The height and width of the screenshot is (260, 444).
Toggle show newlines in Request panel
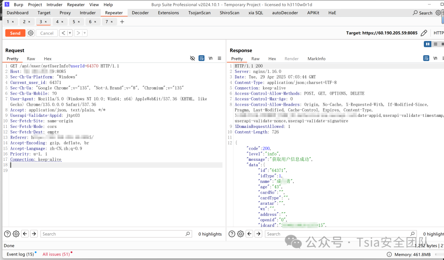(x=210, y=58)
